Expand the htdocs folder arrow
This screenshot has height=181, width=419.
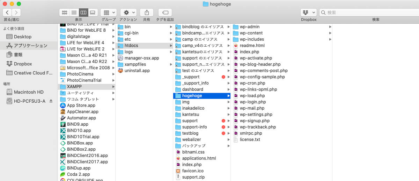pos(171,46)
